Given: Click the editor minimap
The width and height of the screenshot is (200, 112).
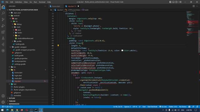Looking at the screenshot, I should (192, 24).
